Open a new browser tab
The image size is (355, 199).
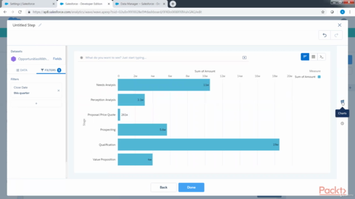[x=173, y=4]
